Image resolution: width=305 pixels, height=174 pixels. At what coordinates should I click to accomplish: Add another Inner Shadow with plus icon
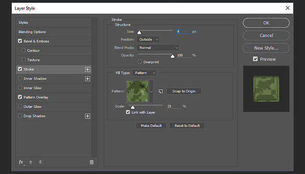(x=88, y=79)
